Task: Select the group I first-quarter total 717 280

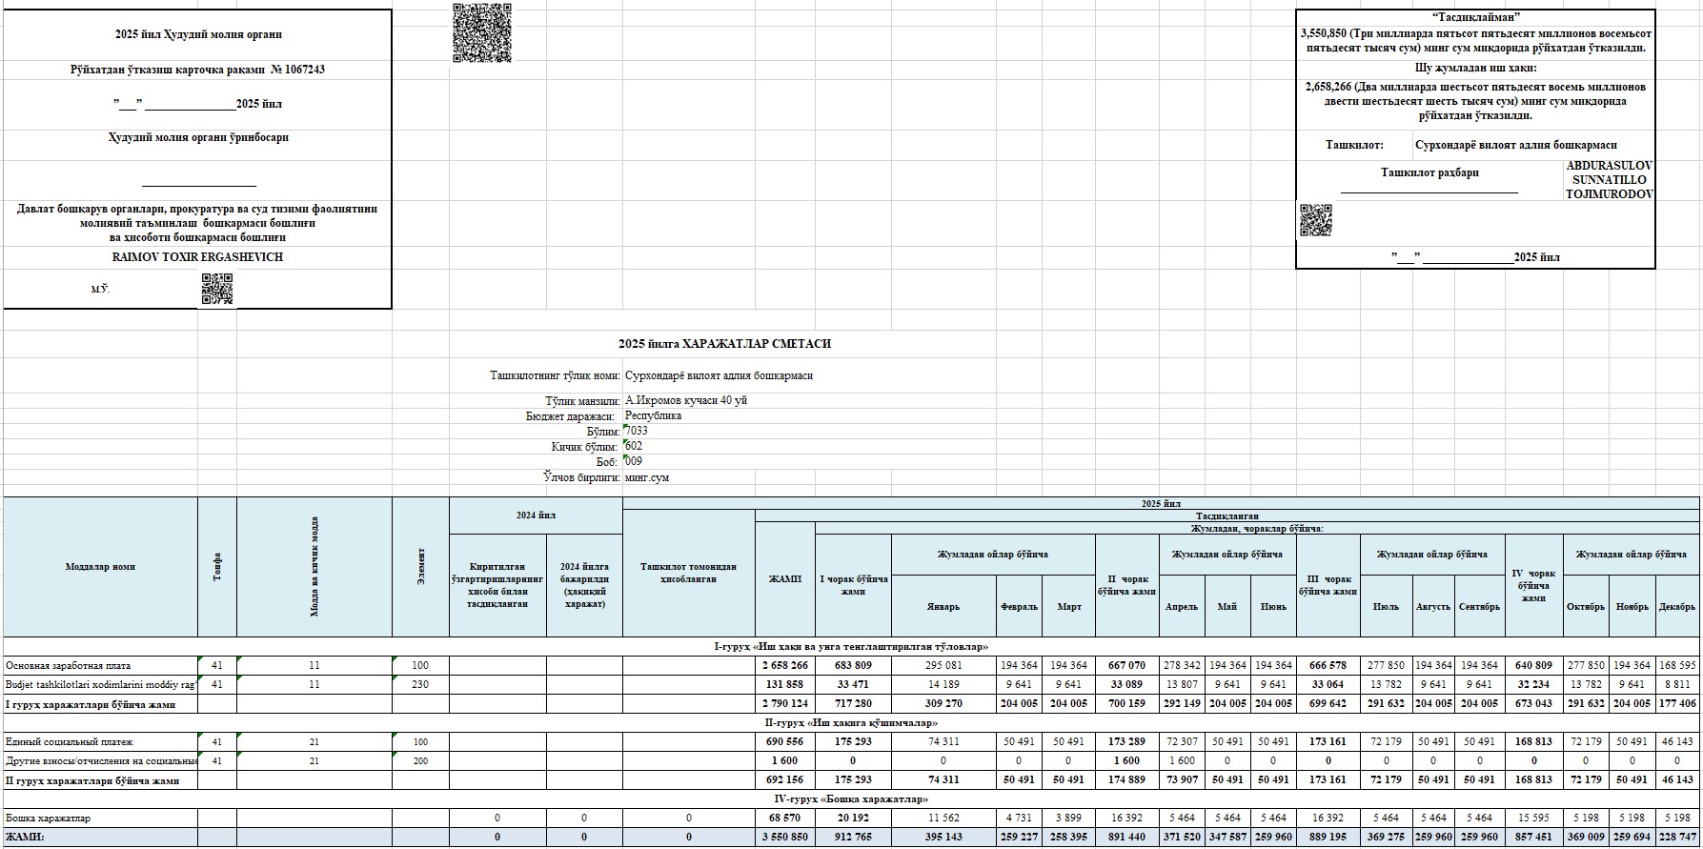Action: coord(853,704)
